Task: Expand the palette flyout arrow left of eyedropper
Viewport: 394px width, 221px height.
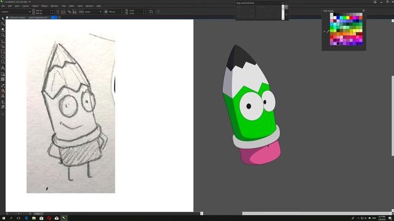Action: tap(324, 31)
